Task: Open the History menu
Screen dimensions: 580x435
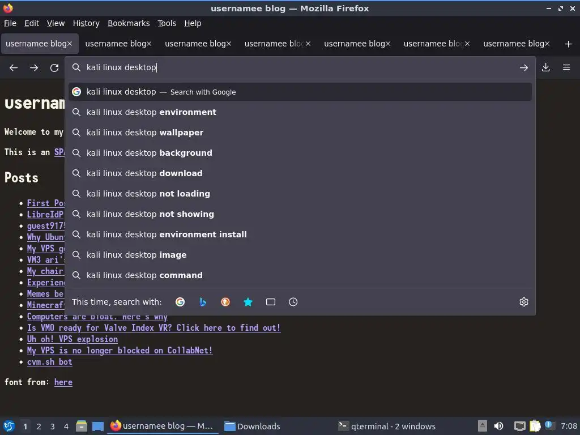Action: (86, 23)
